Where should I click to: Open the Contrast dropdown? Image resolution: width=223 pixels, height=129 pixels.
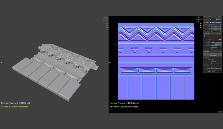(x=216, y=70)
